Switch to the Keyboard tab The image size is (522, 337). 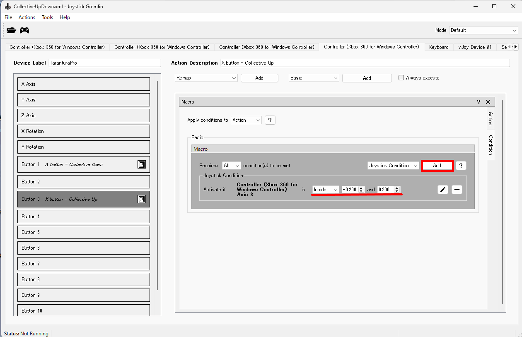(x=439, y=47)
